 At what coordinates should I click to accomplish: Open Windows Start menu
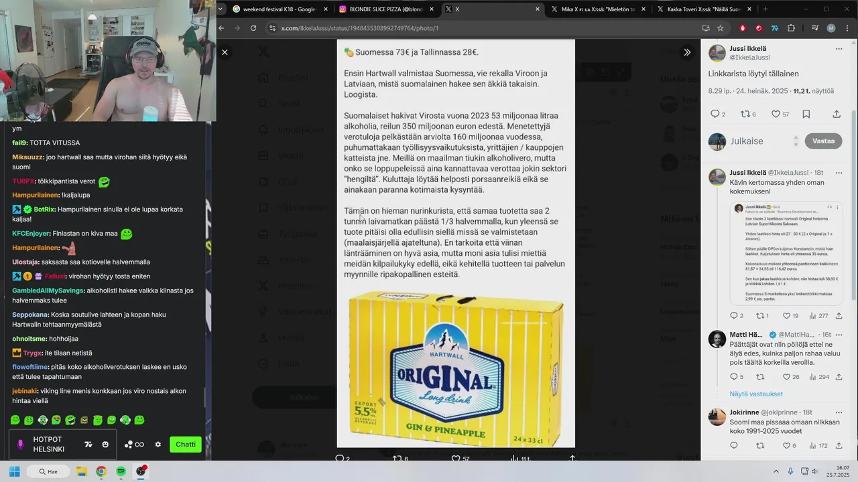point(14,471)
